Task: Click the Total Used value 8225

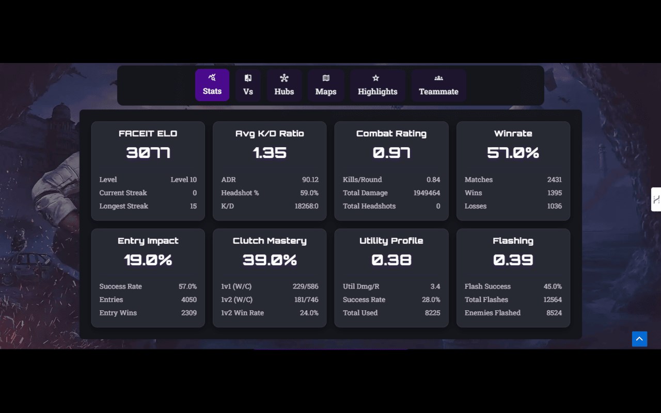Action: (433, 313)
